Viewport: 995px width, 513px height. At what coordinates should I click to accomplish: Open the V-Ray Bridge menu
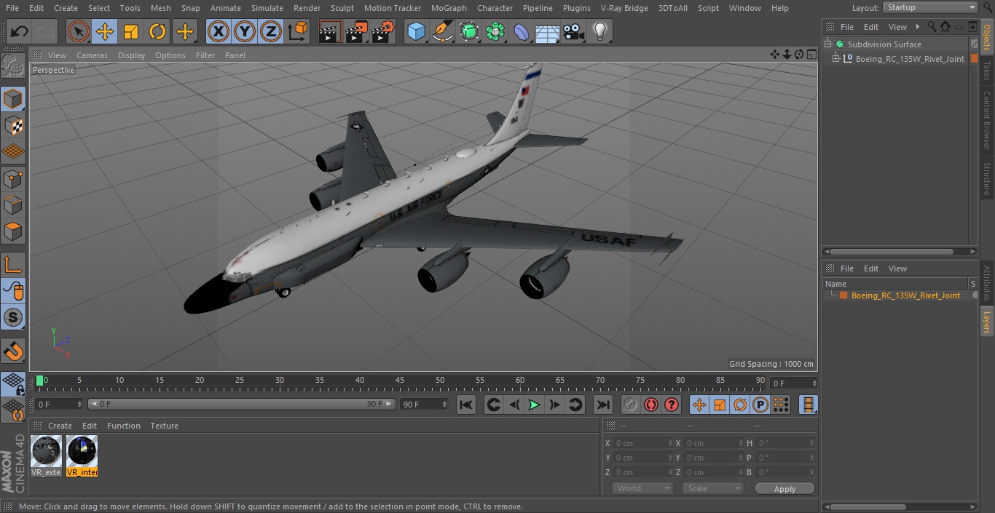tap(624, 8)
